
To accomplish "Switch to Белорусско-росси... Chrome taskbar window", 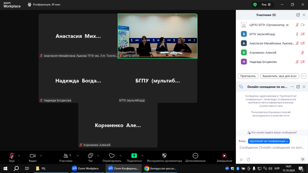I will [x=160, y=168].
